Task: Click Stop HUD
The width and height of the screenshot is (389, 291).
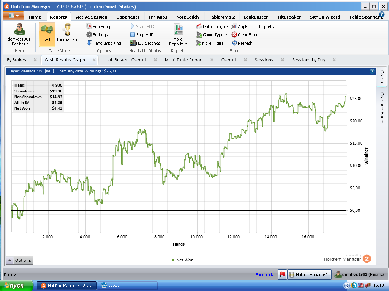Action: coord(142,35)
